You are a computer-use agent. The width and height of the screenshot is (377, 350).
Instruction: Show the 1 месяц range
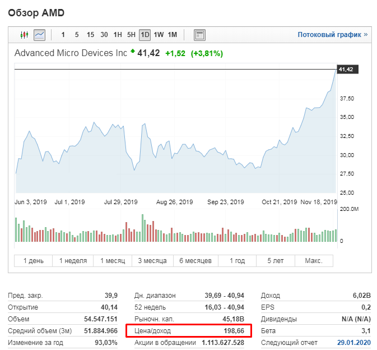113,261
